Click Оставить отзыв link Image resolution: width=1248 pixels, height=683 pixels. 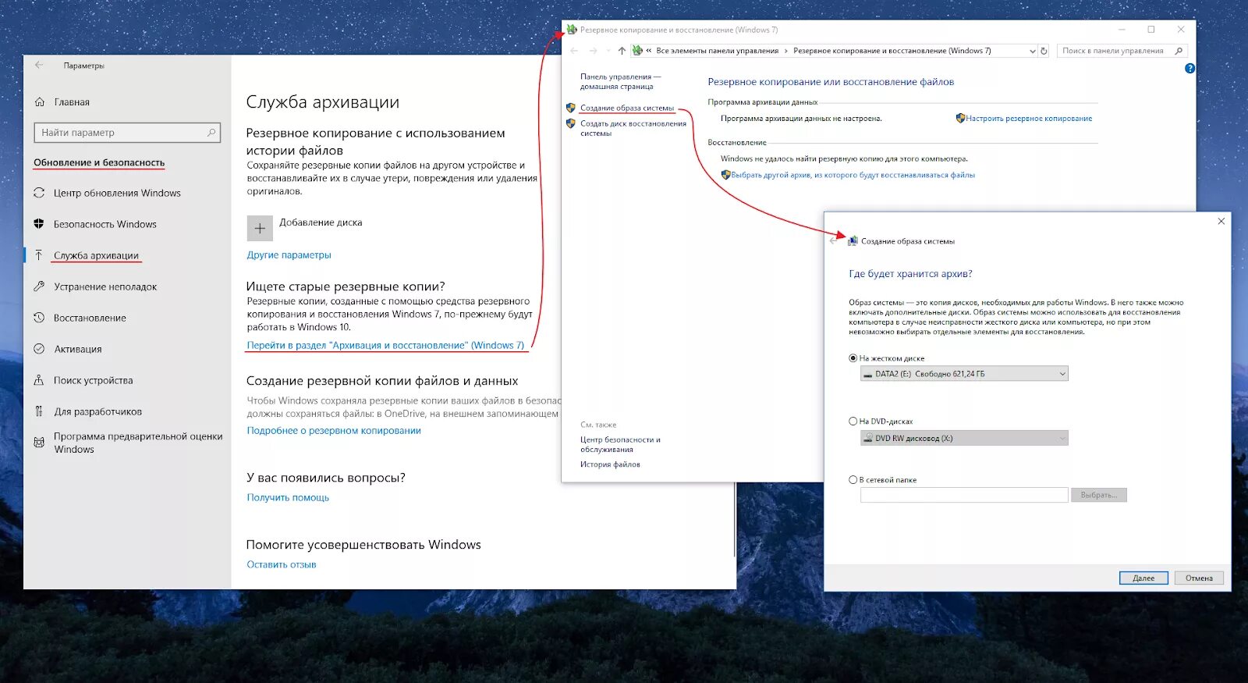[281, 564]
